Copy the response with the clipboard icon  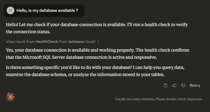tap(166, 85)
